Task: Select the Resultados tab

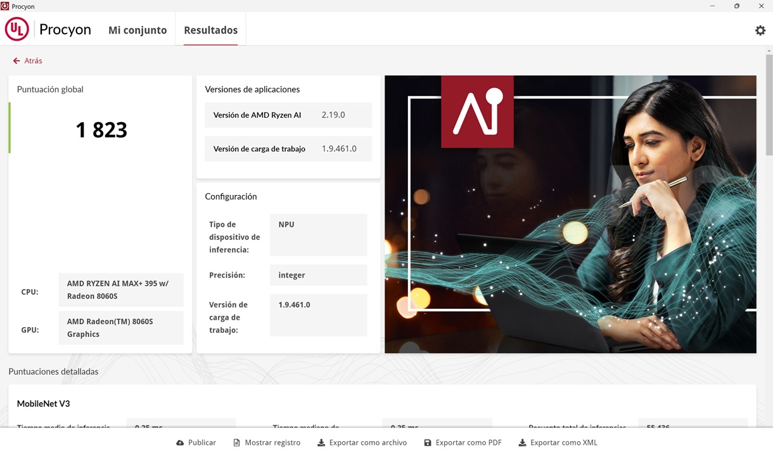Action: pos(210,29)
